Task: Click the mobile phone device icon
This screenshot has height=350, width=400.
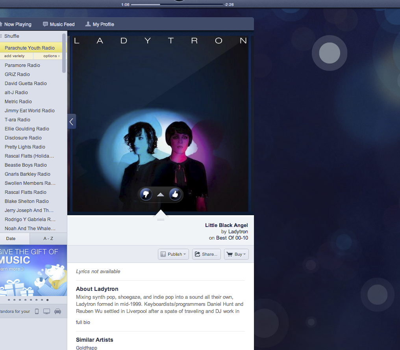Action: pyautogui.click(x=37, y=311)
